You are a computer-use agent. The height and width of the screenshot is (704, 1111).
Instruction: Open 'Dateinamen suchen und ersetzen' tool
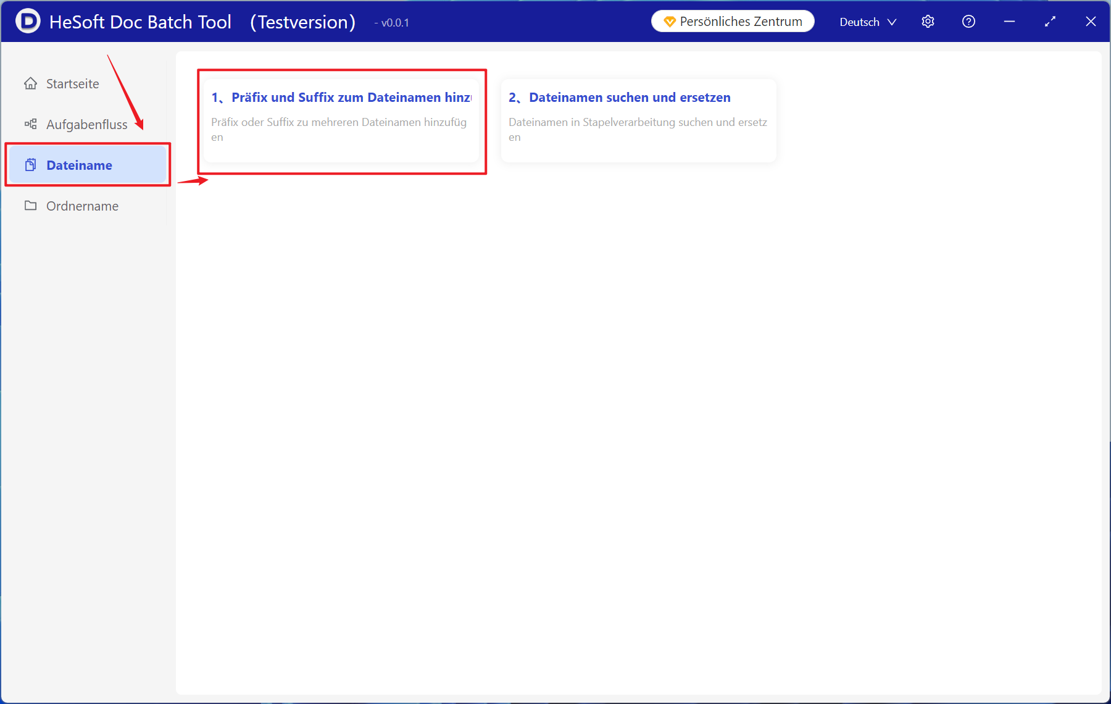click(x=630, y=98)
